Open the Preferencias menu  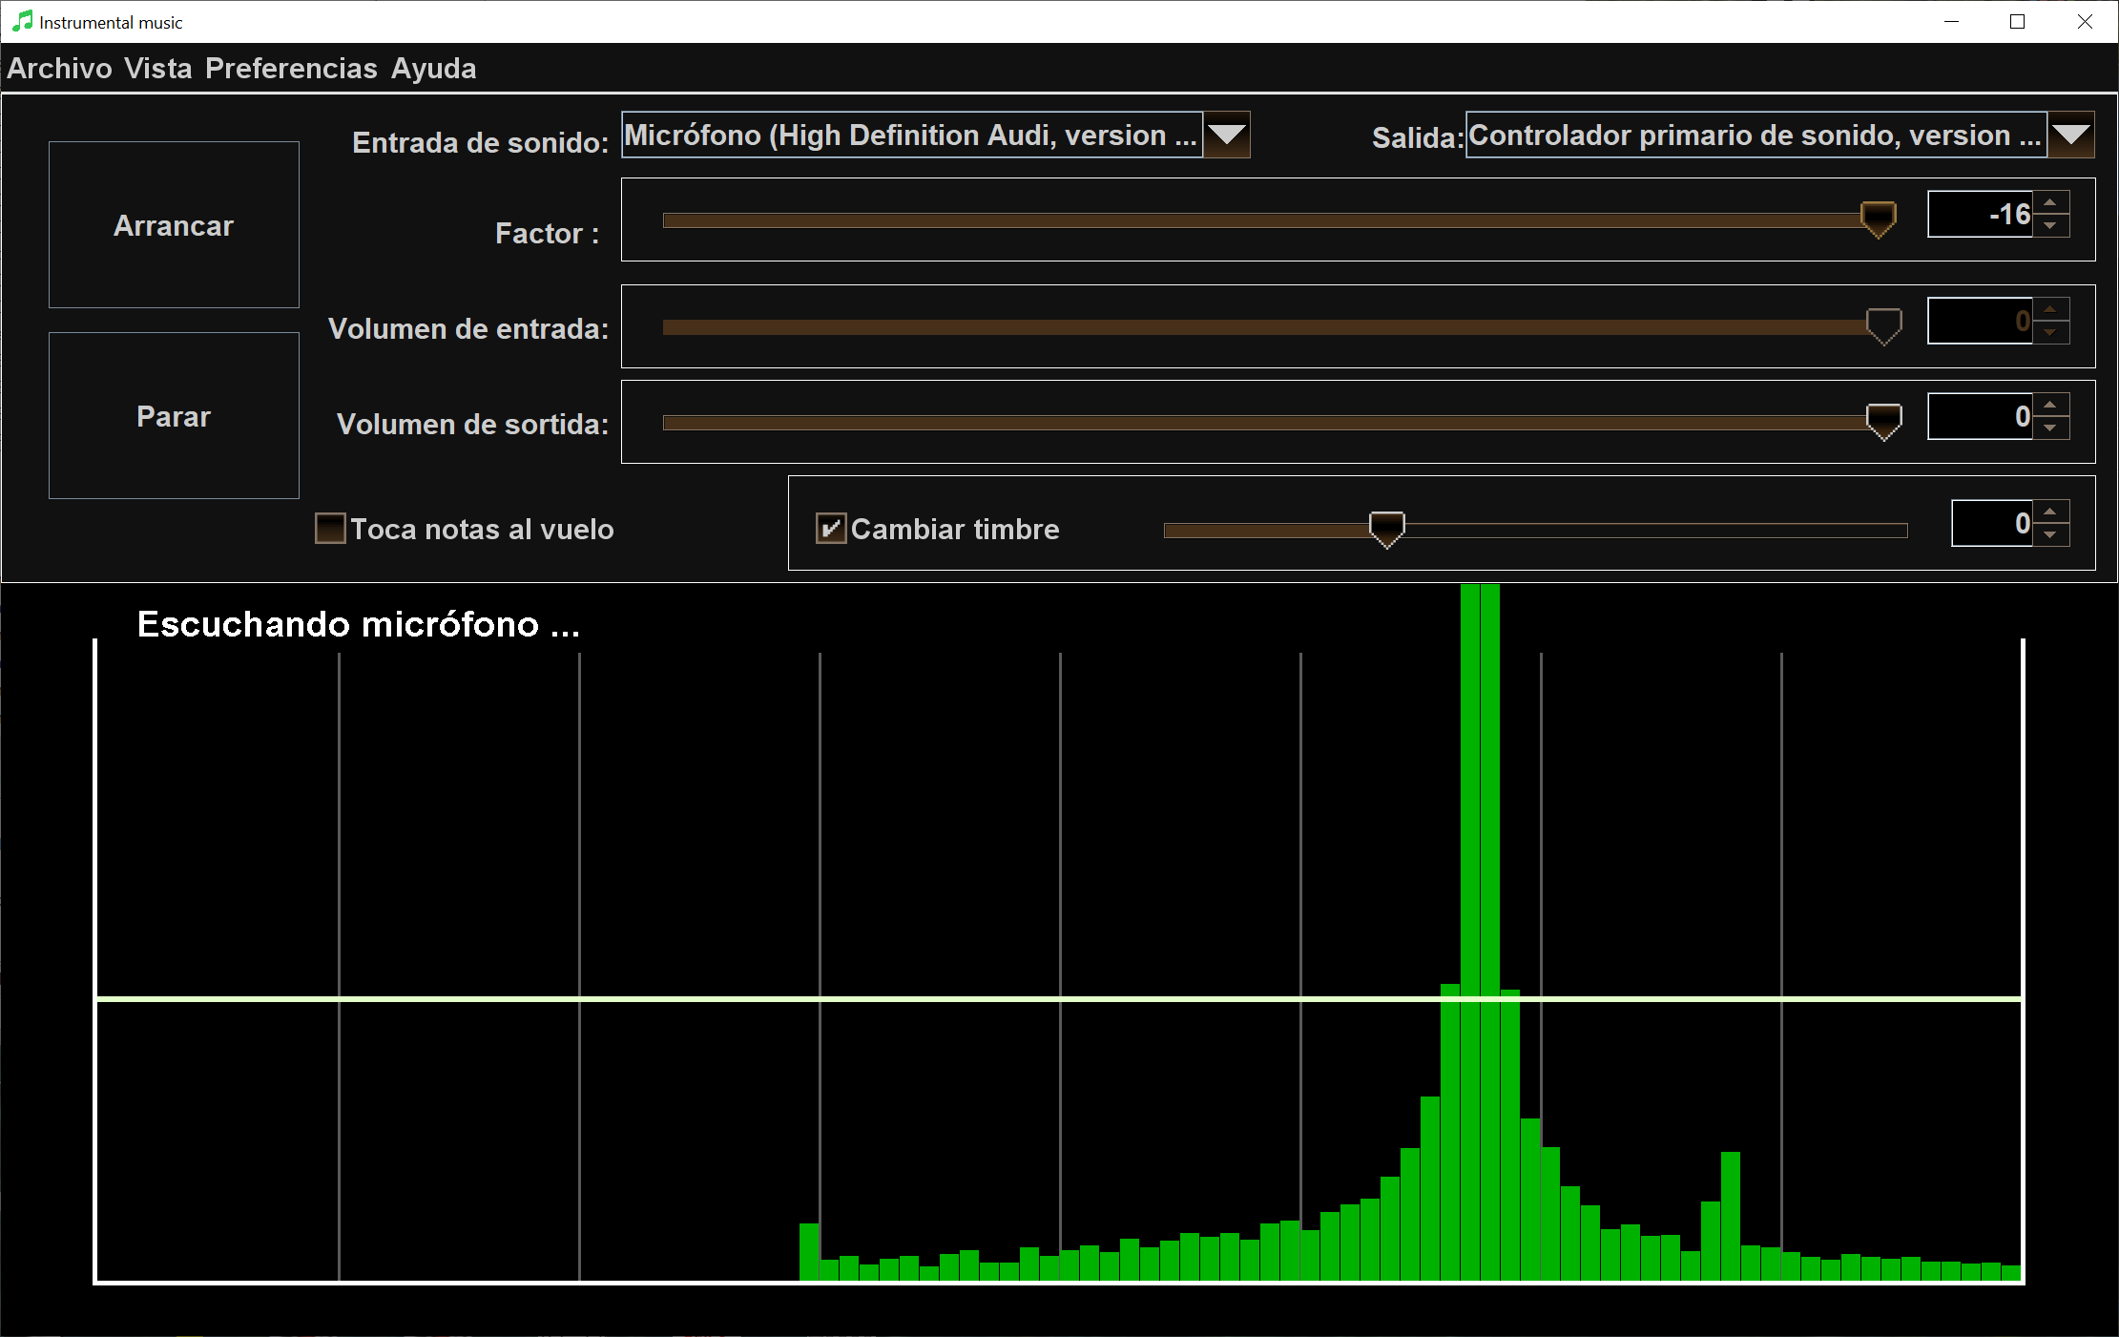click(291, 69)
